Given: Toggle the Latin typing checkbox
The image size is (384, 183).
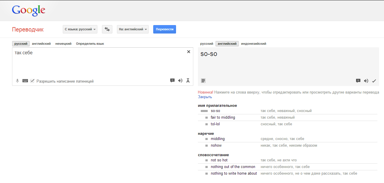Looking at the screenshot, I should (x=32, y=81).
